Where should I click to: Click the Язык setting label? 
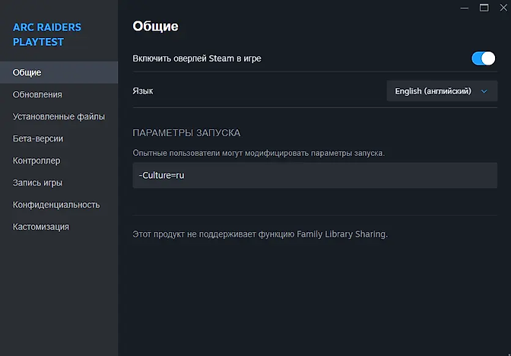coord(143,91)
